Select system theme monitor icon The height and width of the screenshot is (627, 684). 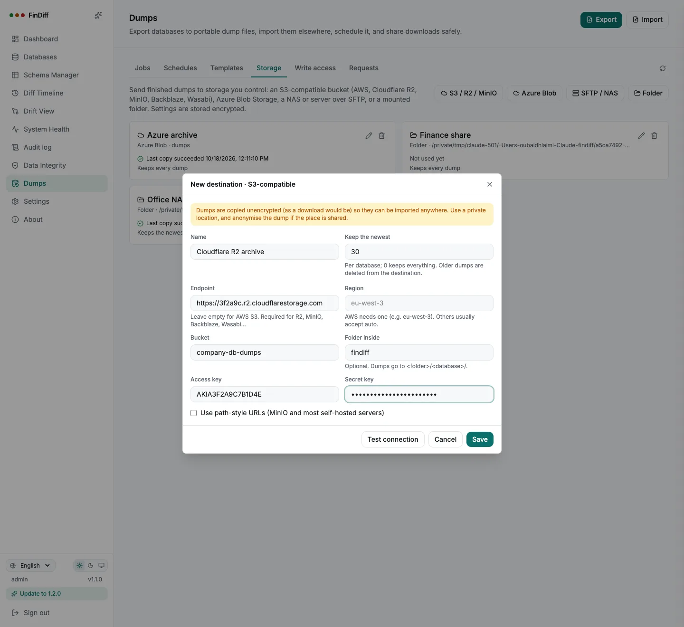point(101,565)
